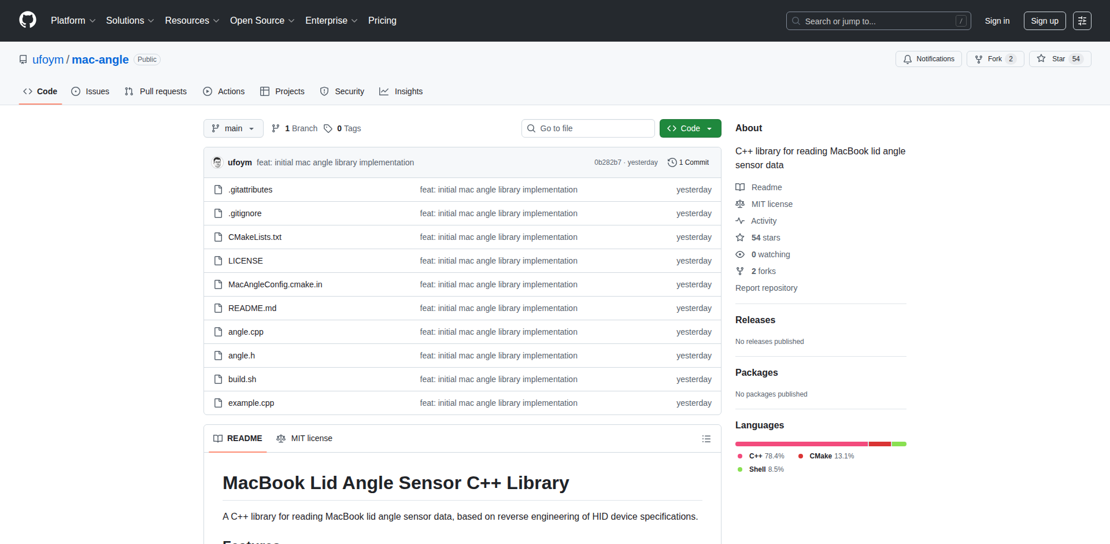1110x544 pixels.
Task: Open the Packages section heading
Action: coord(756,372)
